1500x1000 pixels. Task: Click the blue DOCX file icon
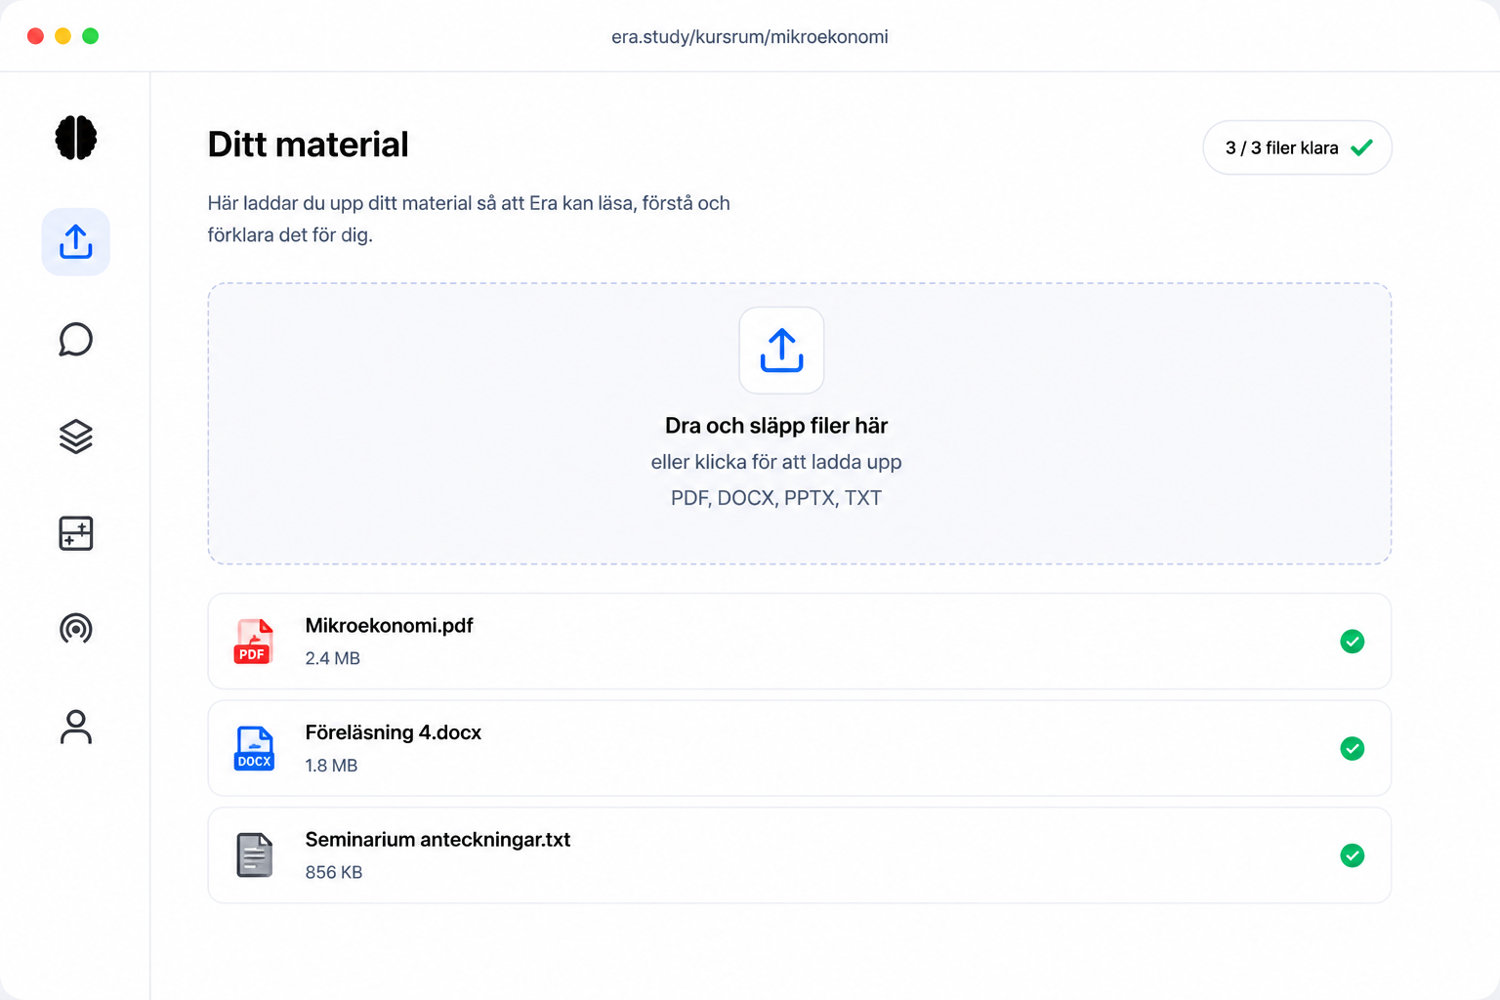click(x=254, y=749)
